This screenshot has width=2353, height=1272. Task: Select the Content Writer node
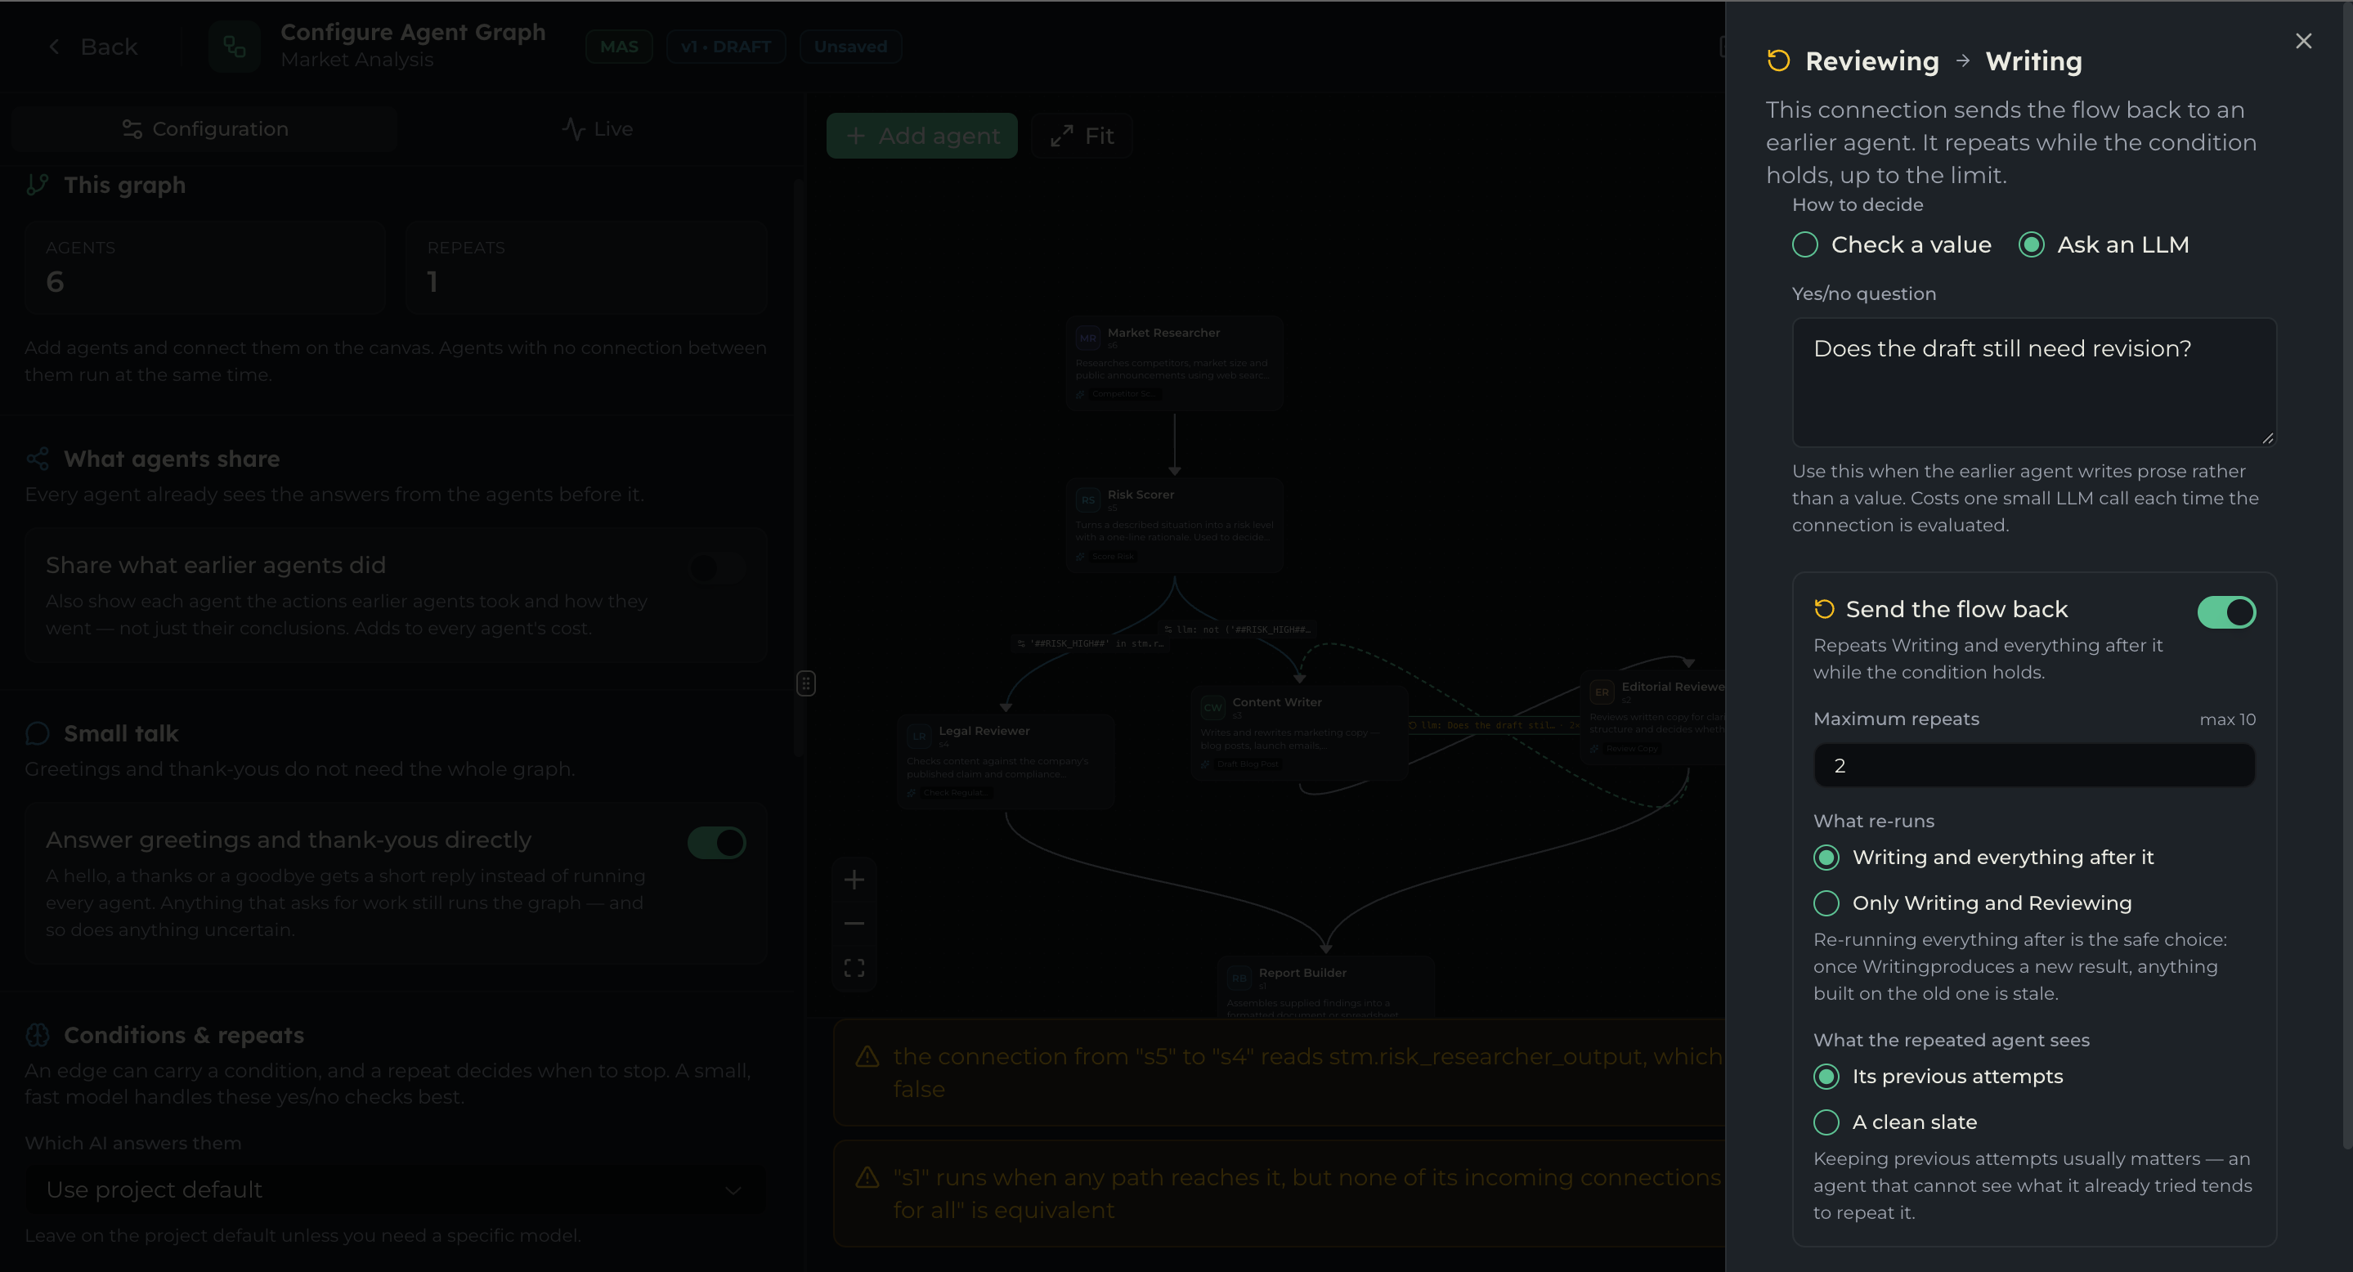1299,732
